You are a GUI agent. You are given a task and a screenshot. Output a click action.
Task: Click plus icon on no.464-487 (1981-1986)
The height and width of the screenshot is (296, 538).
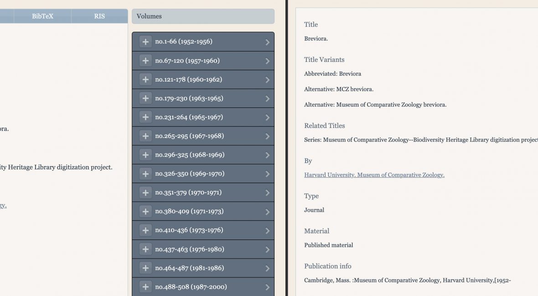[x=145, y=268]
